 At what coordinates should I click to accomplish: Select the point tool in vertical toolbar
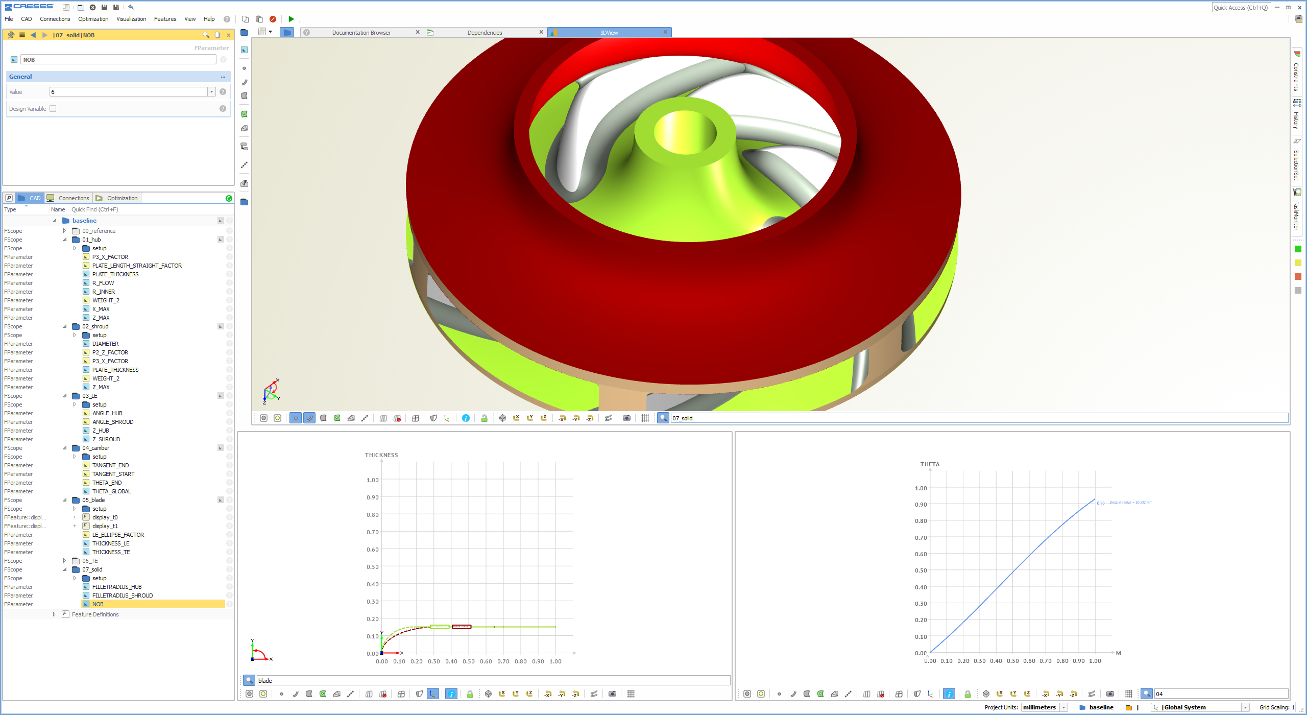tap(244, 68)
